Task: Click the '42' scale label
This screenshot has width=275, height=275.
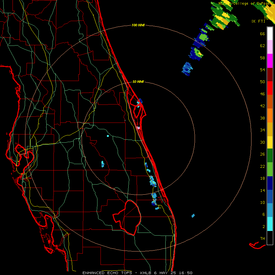Action: pos(262,106)
